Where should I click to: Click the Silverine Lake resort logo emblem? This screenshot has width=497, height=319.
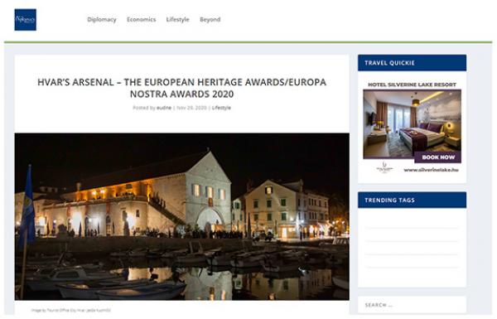(385, 167)
